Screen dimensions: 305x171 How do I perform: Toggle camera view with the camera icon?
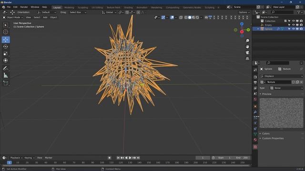pos(247,53)
